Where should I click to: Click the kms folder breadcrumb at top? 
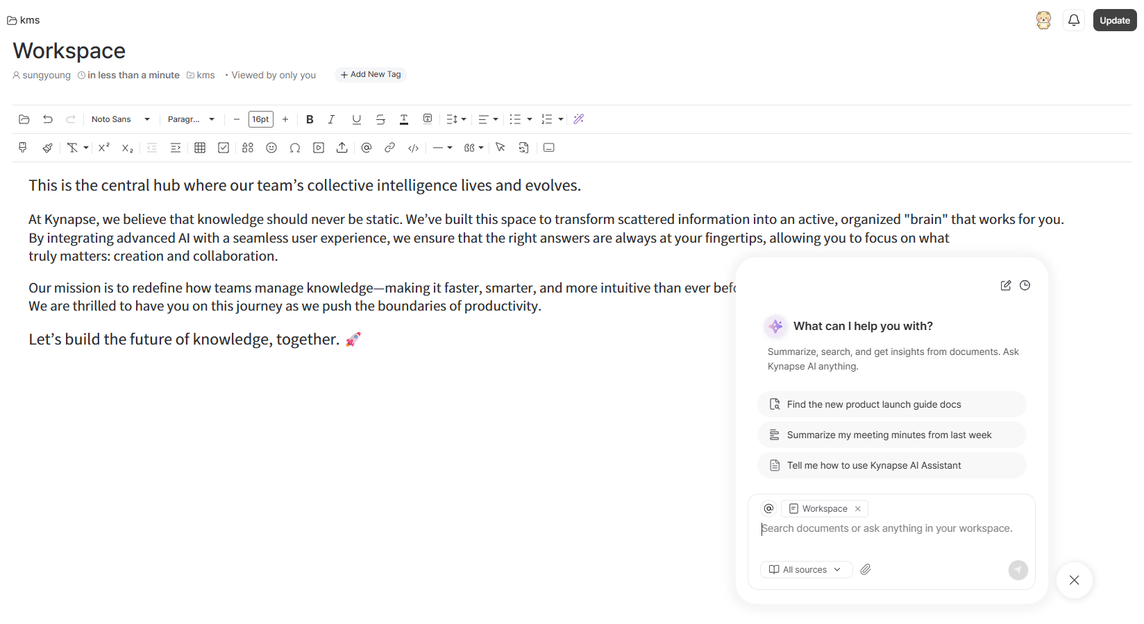point(24,20)
